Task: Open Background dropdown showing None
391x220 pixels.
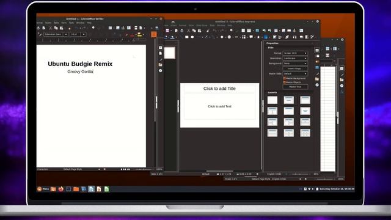Action: click(295, 64)
